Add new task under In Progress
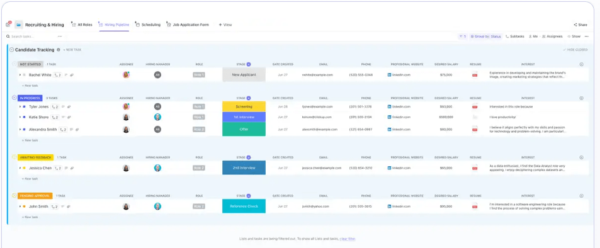This screenshot has width=600, height=248. point(30,140)
